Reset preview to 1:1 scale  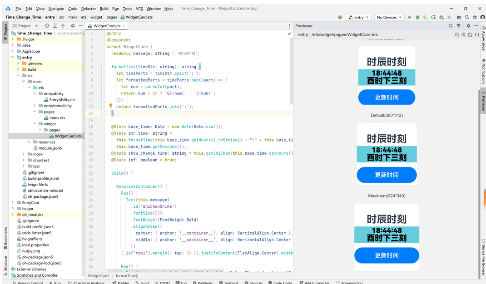click(477, 34)
